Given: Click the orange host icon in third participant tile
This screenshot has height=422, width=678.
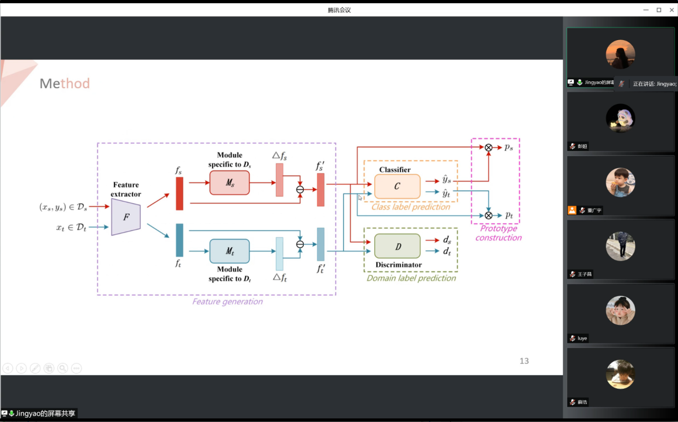Looking at the screenshot, I should [572, 210].
